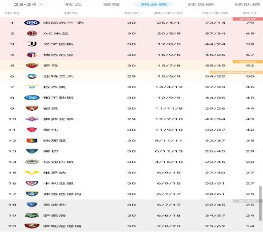Open team name 卡利亚里

pos(58,183)
